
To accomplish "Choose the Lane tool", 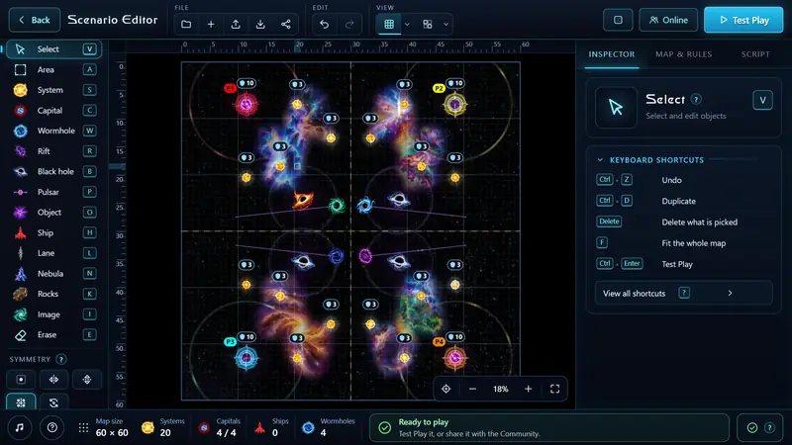I will (x=54, y=253).
